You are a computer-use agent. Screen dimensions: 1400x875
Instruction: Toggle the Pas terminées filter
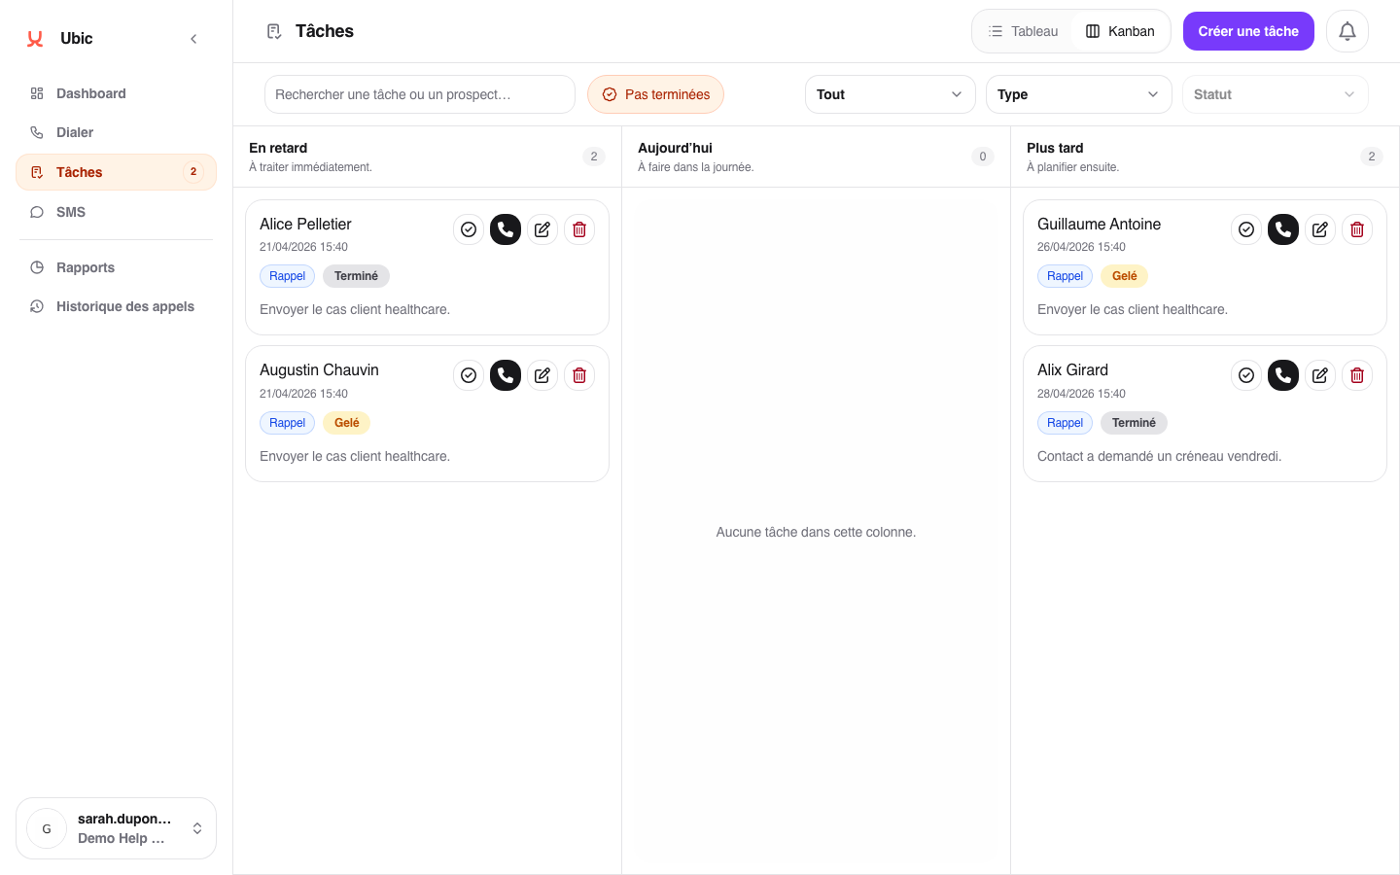point(655,94)
